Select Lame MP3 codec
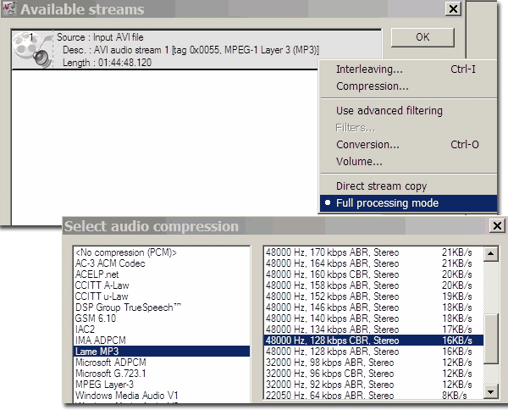 (x=162, y=352)
